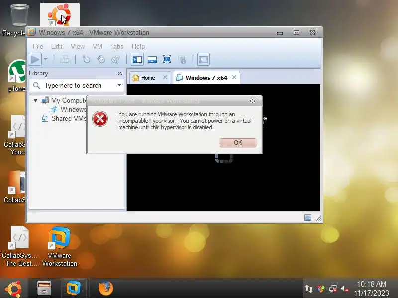Image resolution: width=398 pixels, height=298 pixels.
Task: Open the Edit menu
Action: pos(57,46)
